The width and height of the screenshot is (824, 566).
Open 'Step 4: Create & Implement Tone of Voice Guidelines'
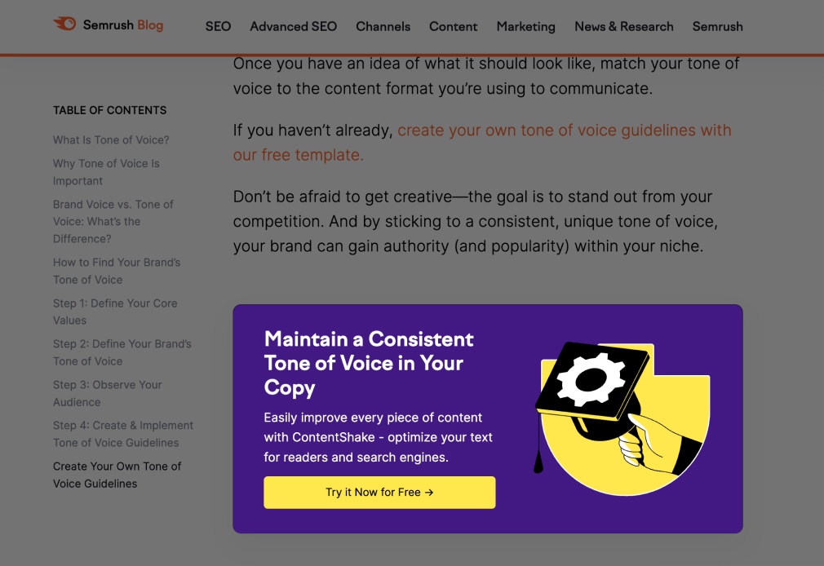122,434
